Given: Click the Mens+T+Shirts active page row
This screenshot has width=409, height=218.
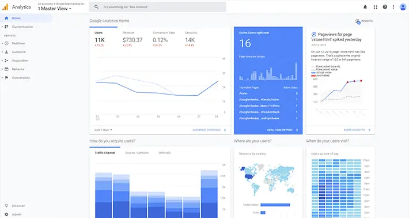Looking at the screenshot, I should coord(268,106).
